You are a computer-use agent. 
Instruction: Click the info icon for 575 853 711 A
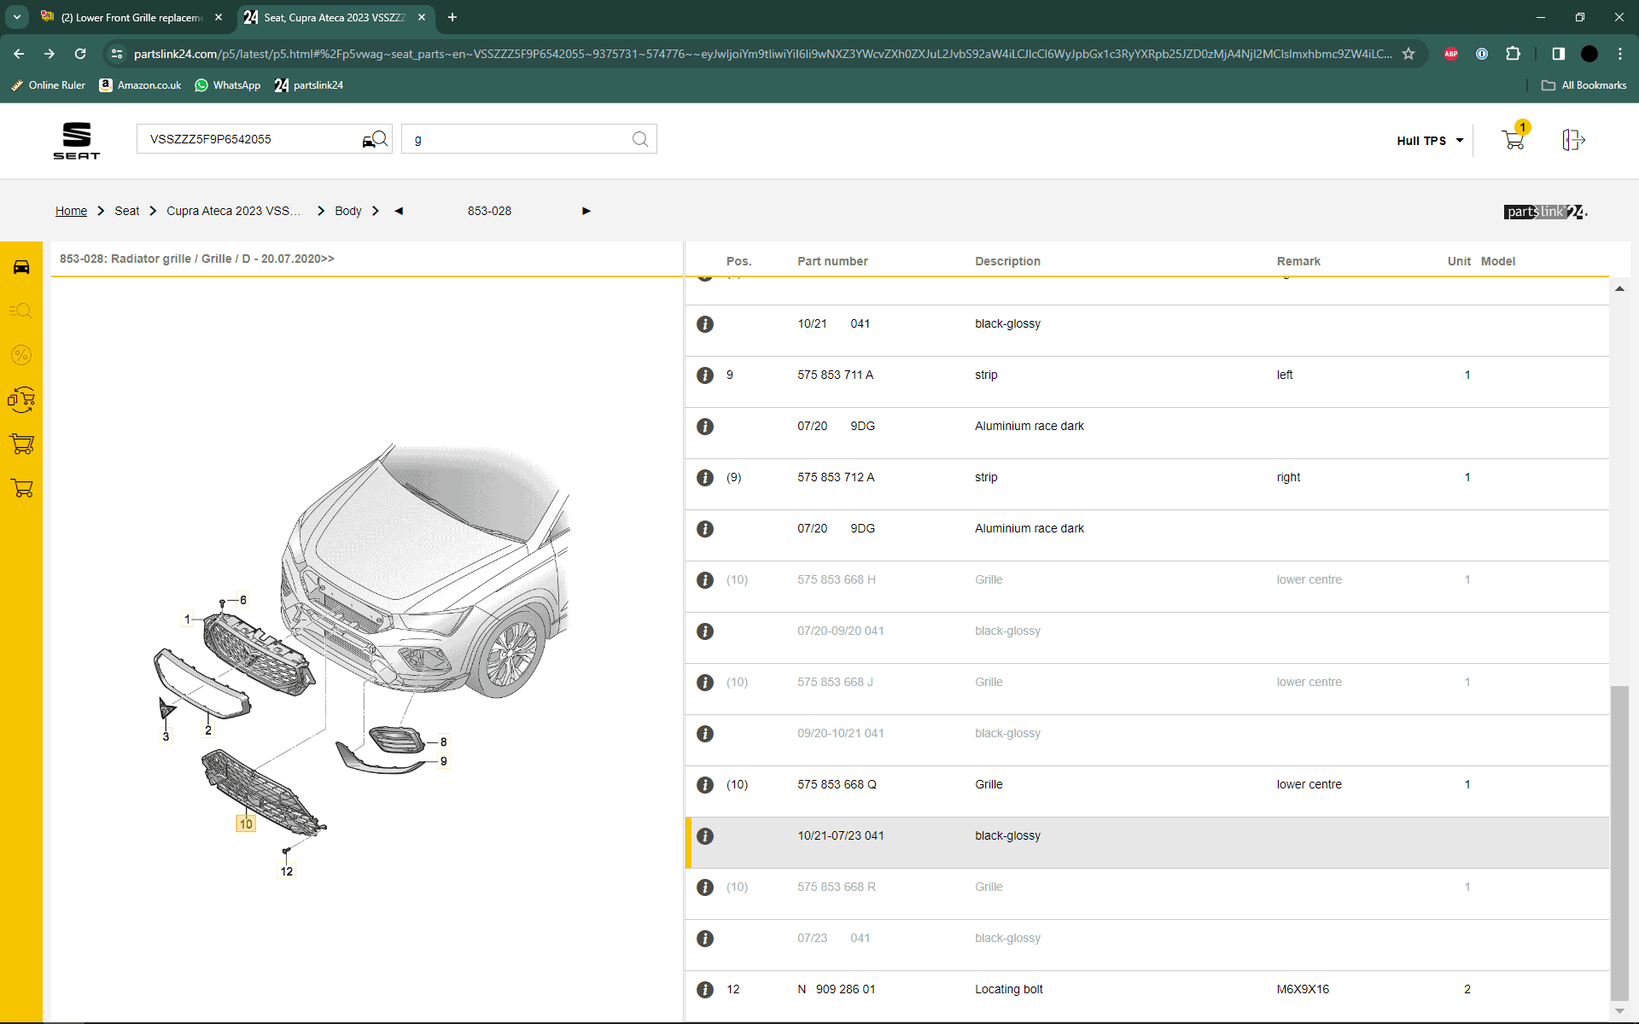(705, 375)
